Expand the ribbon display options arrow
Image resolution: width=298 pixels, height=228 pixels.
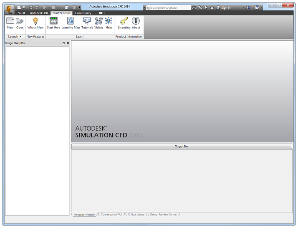[x=104, y=13]
